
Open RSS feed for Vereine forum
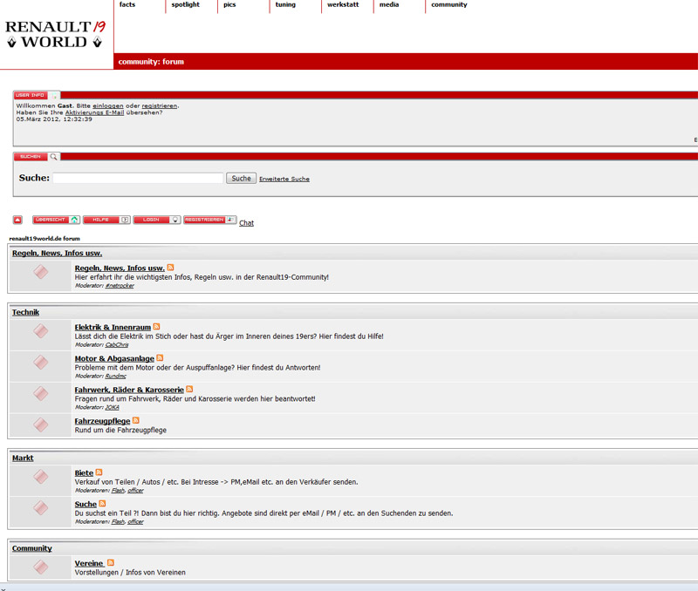pyautogui.click(x=111, y=562)
